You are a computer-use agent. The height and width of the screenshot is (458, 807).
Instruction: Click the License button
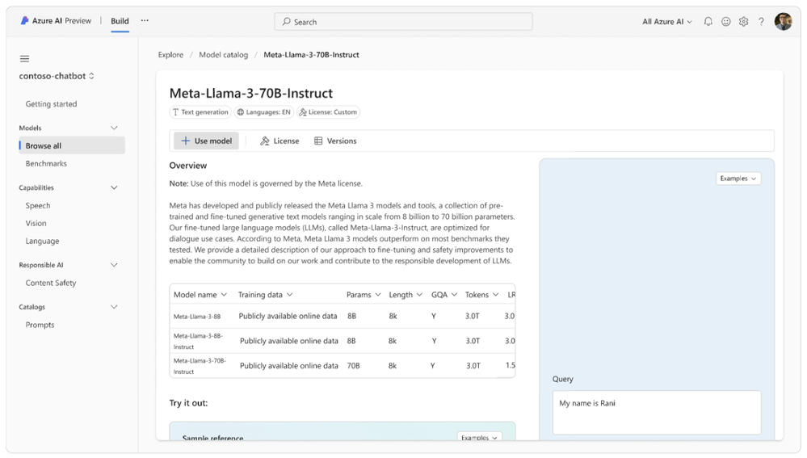pyautogui.click(x=280, y=141)
